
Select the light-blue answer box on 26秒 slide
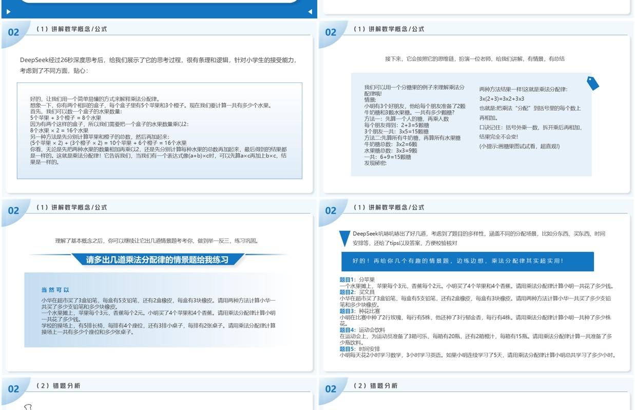[160, 131]
